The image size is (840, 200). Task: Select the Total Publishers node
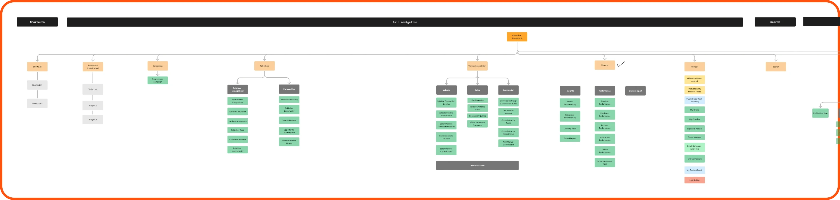[x=289, y=120]
